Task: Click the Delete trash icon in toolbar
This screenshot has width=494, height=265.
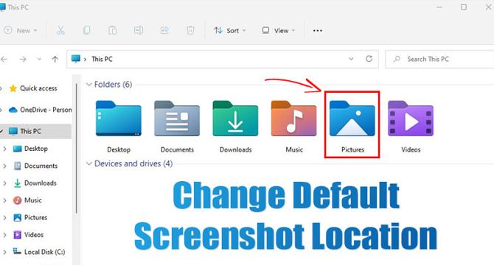Action: pyautogui.click(x=190, y=30)
